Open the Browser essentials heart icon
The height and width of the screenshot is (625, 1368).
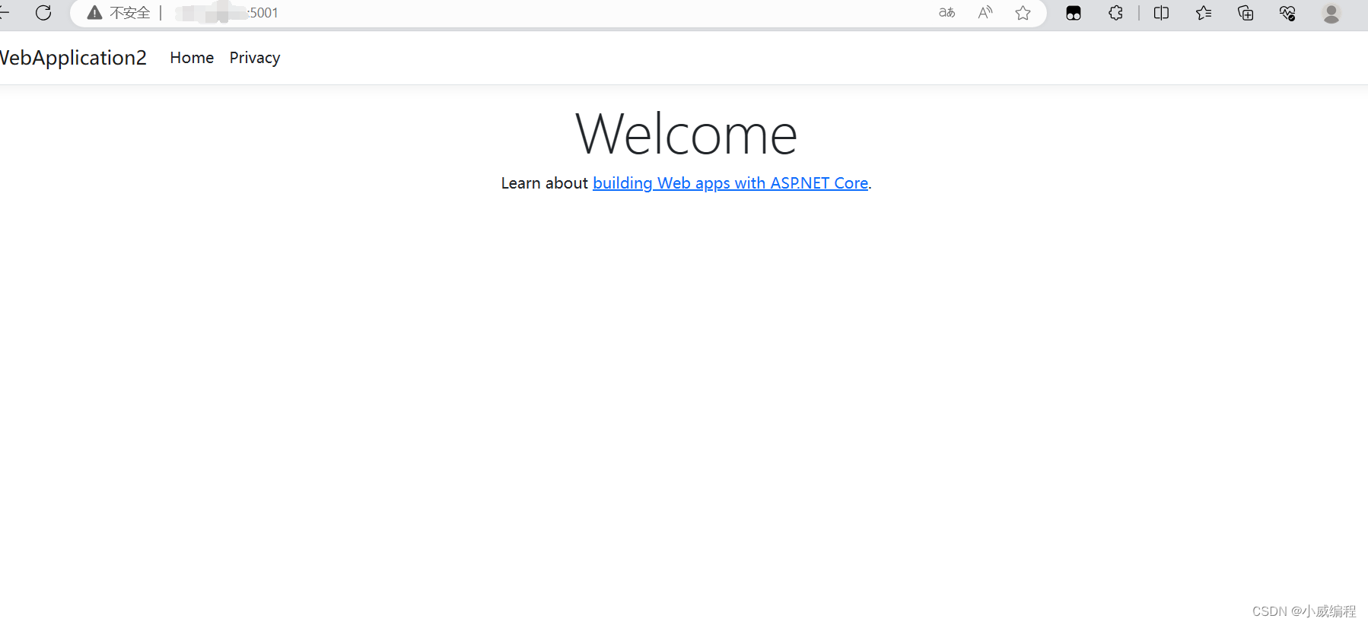1287,13
